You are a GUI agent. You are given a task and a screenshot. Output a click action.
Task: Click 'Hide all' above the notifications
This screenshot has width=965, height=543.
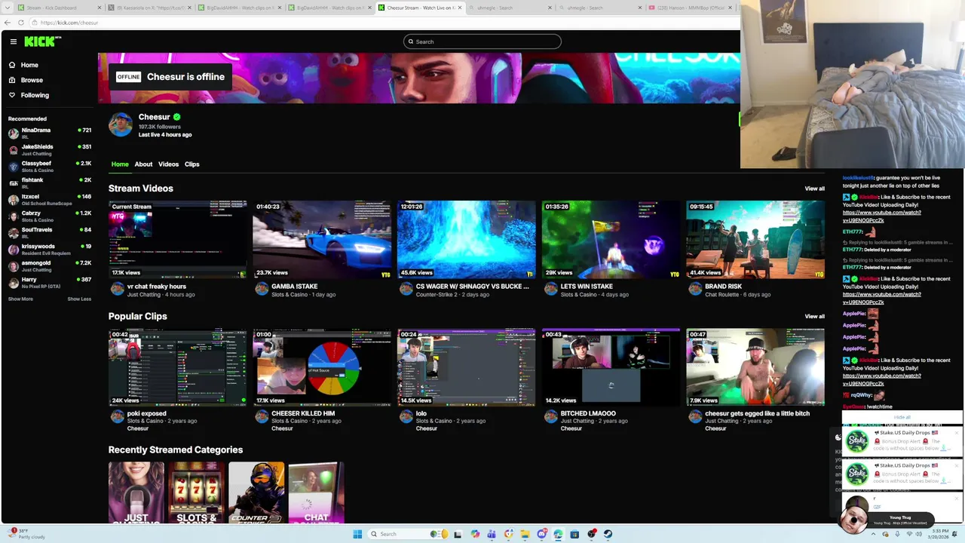point(902,417)
